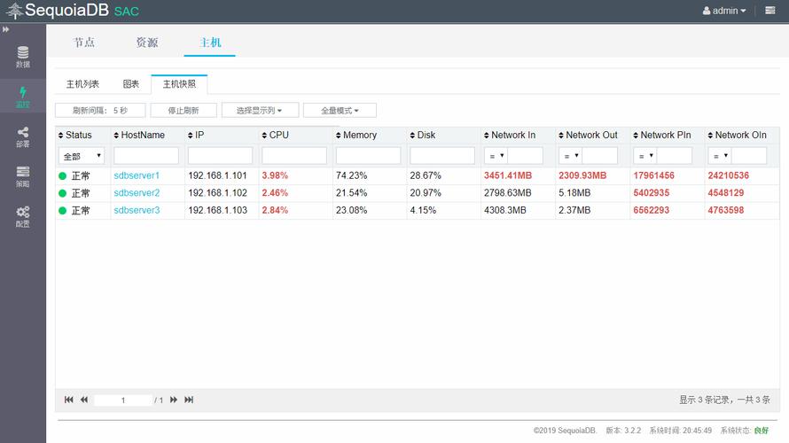Open Network OIn comparison operator dropdown
Viewport: 789px width, 443px height.
[720, 156]
